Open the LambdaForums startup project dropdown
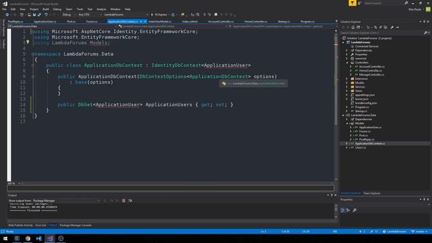Screen dimensions: 432x243 pos(126,15)
